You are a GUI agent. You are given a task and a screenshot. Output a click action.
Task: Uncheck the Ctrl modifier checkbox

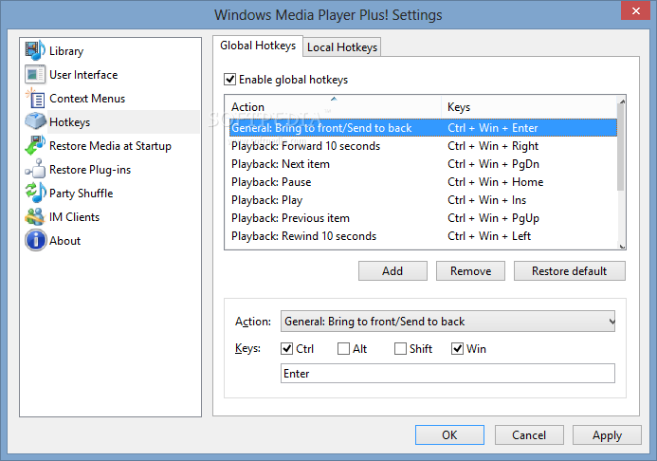[x=286, y=349]
